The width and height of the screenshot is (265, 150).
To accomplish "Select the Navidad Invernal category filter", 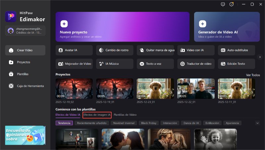I will (x=124, y=123).
